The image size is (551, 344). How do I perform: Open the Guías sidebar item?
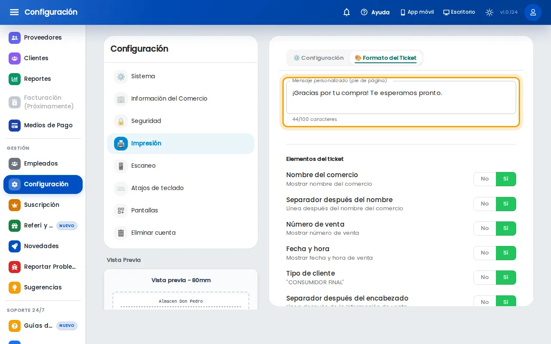pos(43,326)
